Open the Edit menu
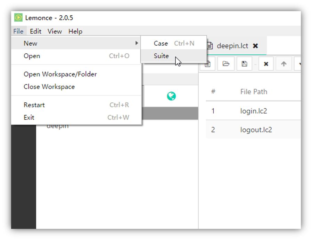 [x=35, y=31]
